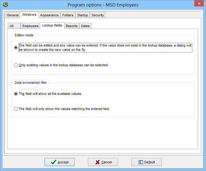The height and width of the screenshot is (171, 206).
Task: Switch to the Appearance tab
Action: click(x=49, y=15)
